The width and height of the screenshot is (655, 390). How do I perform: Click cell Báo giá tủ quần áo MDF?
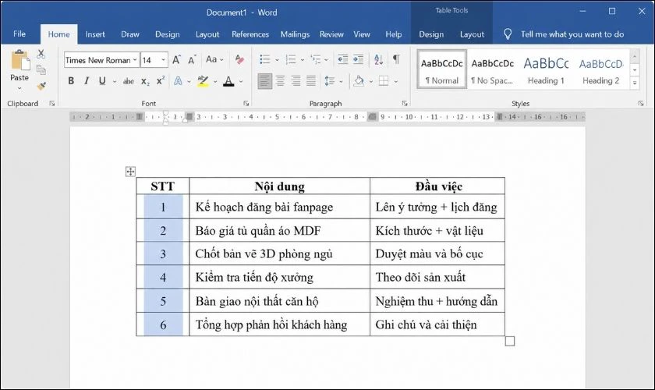tap(279, 230)
